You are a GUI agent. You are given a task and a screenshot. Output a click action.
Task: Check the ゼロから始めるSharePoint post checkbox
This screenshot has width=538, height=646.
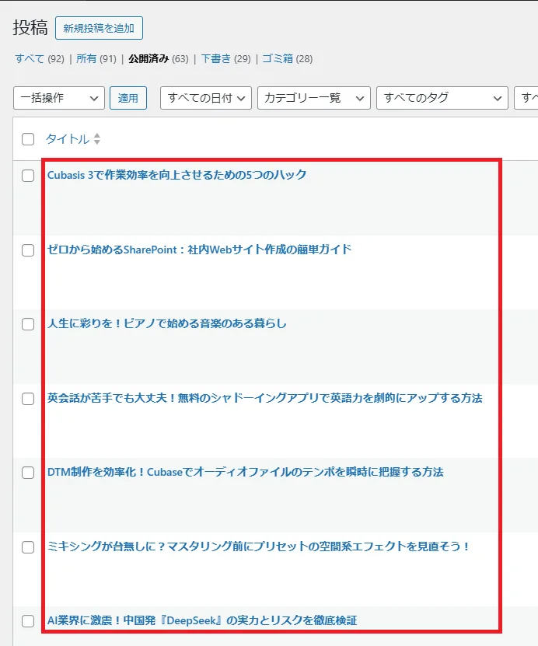point(28,250)
